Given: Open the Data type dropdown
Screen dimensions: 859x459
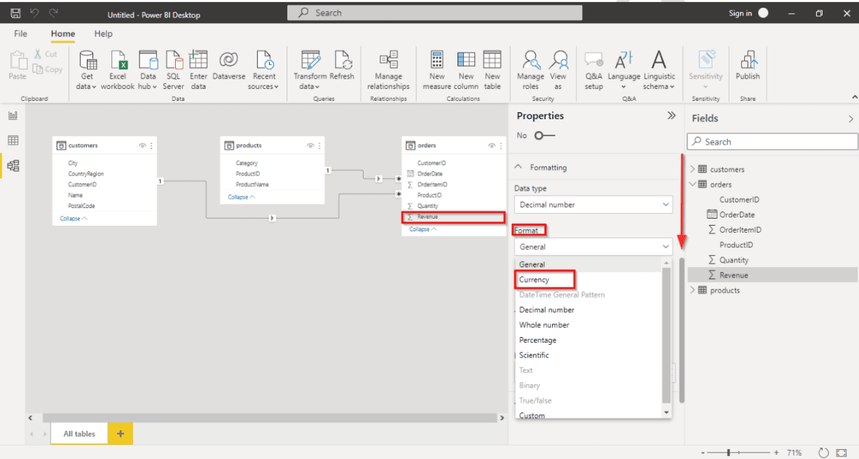Looking at the screenshot, I should (x=593, y=205).
